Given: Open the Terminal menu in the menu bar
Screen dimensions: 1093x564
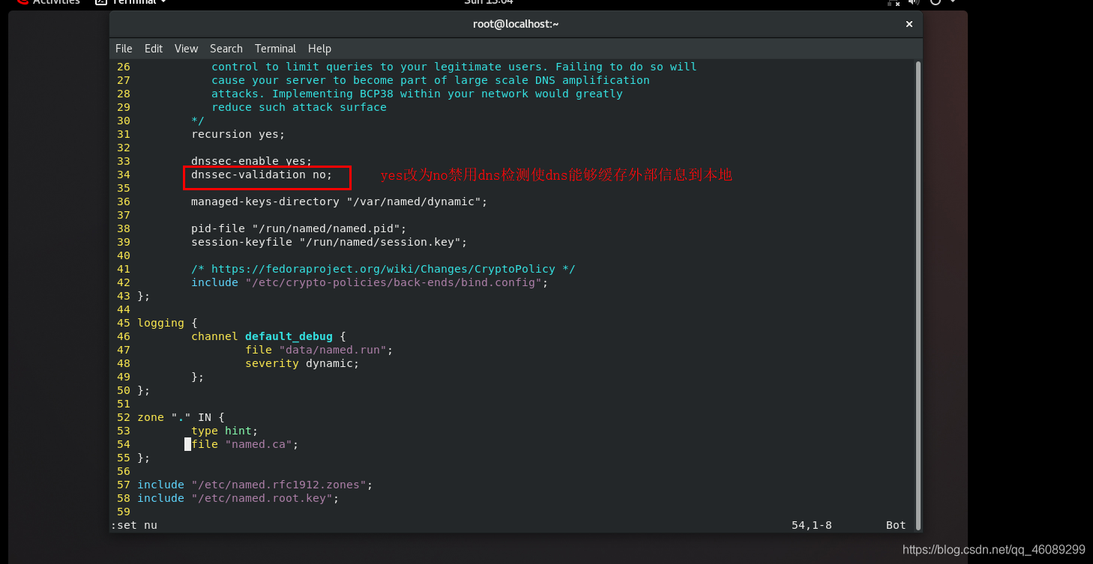Looking at the screenshot, I should [275, 49].
